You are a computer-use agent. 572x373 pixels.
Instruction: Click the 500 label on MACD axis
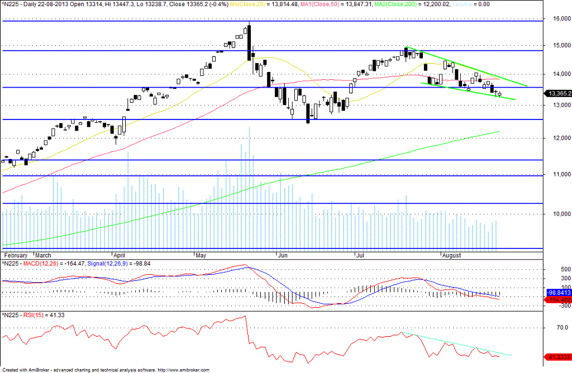[x=566, y=270]
